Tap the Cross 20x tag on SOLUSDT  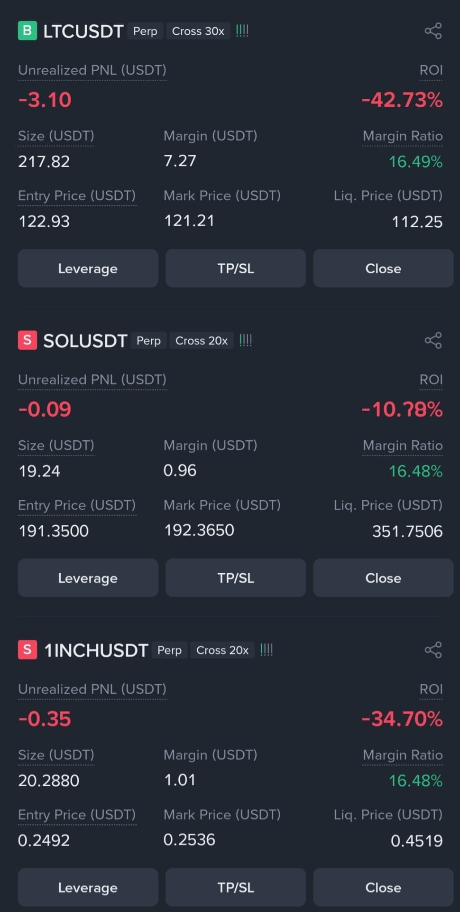(x=202, y=340)
